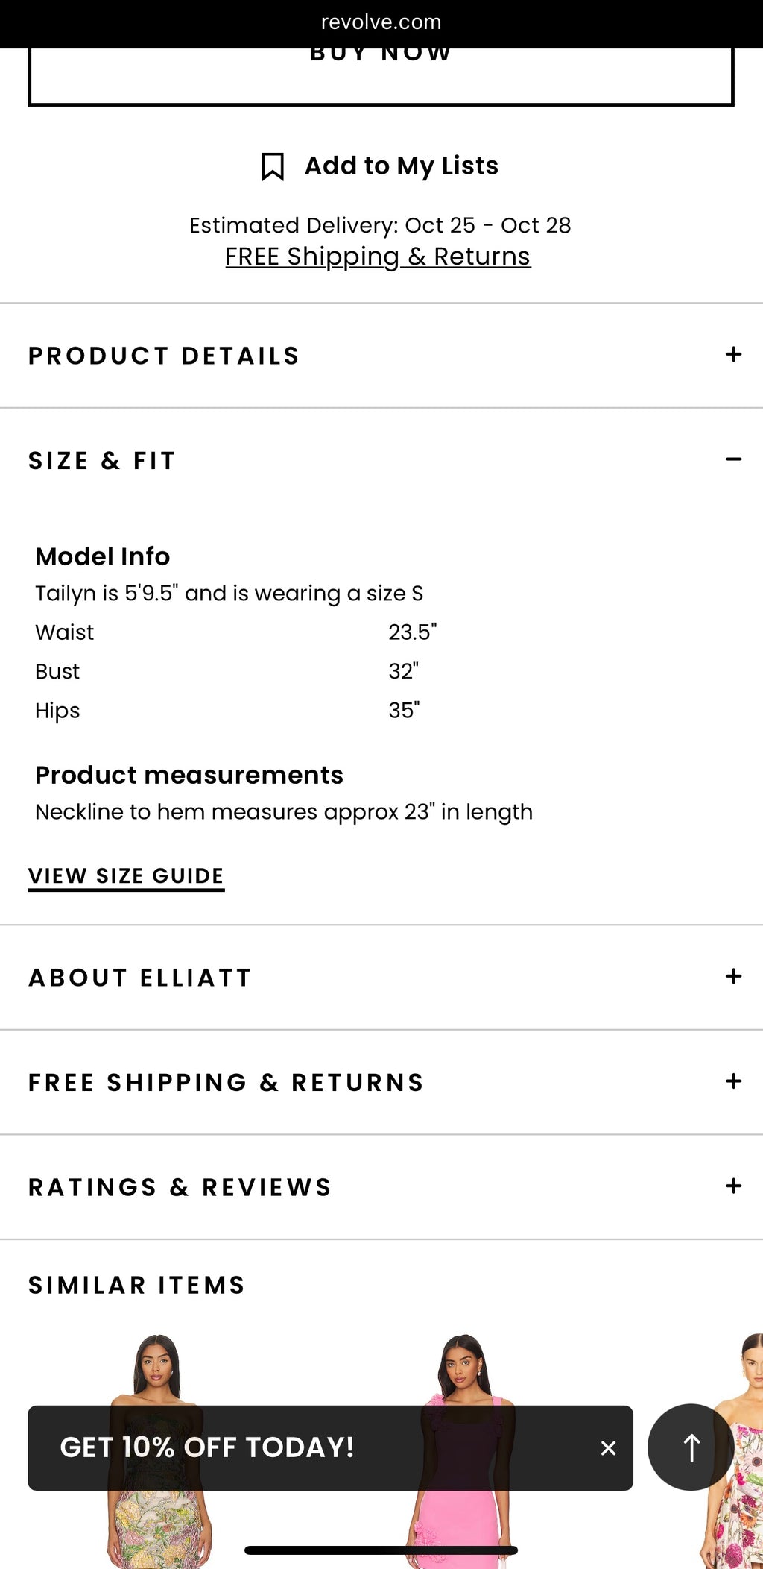Open the SIMILAR ITEMS heading
This screenshot has height=1569, width=763.
click(136, 1284)
